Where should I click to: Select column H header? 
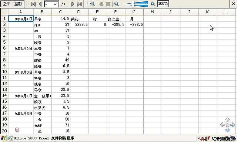click(x=152, y=12)
